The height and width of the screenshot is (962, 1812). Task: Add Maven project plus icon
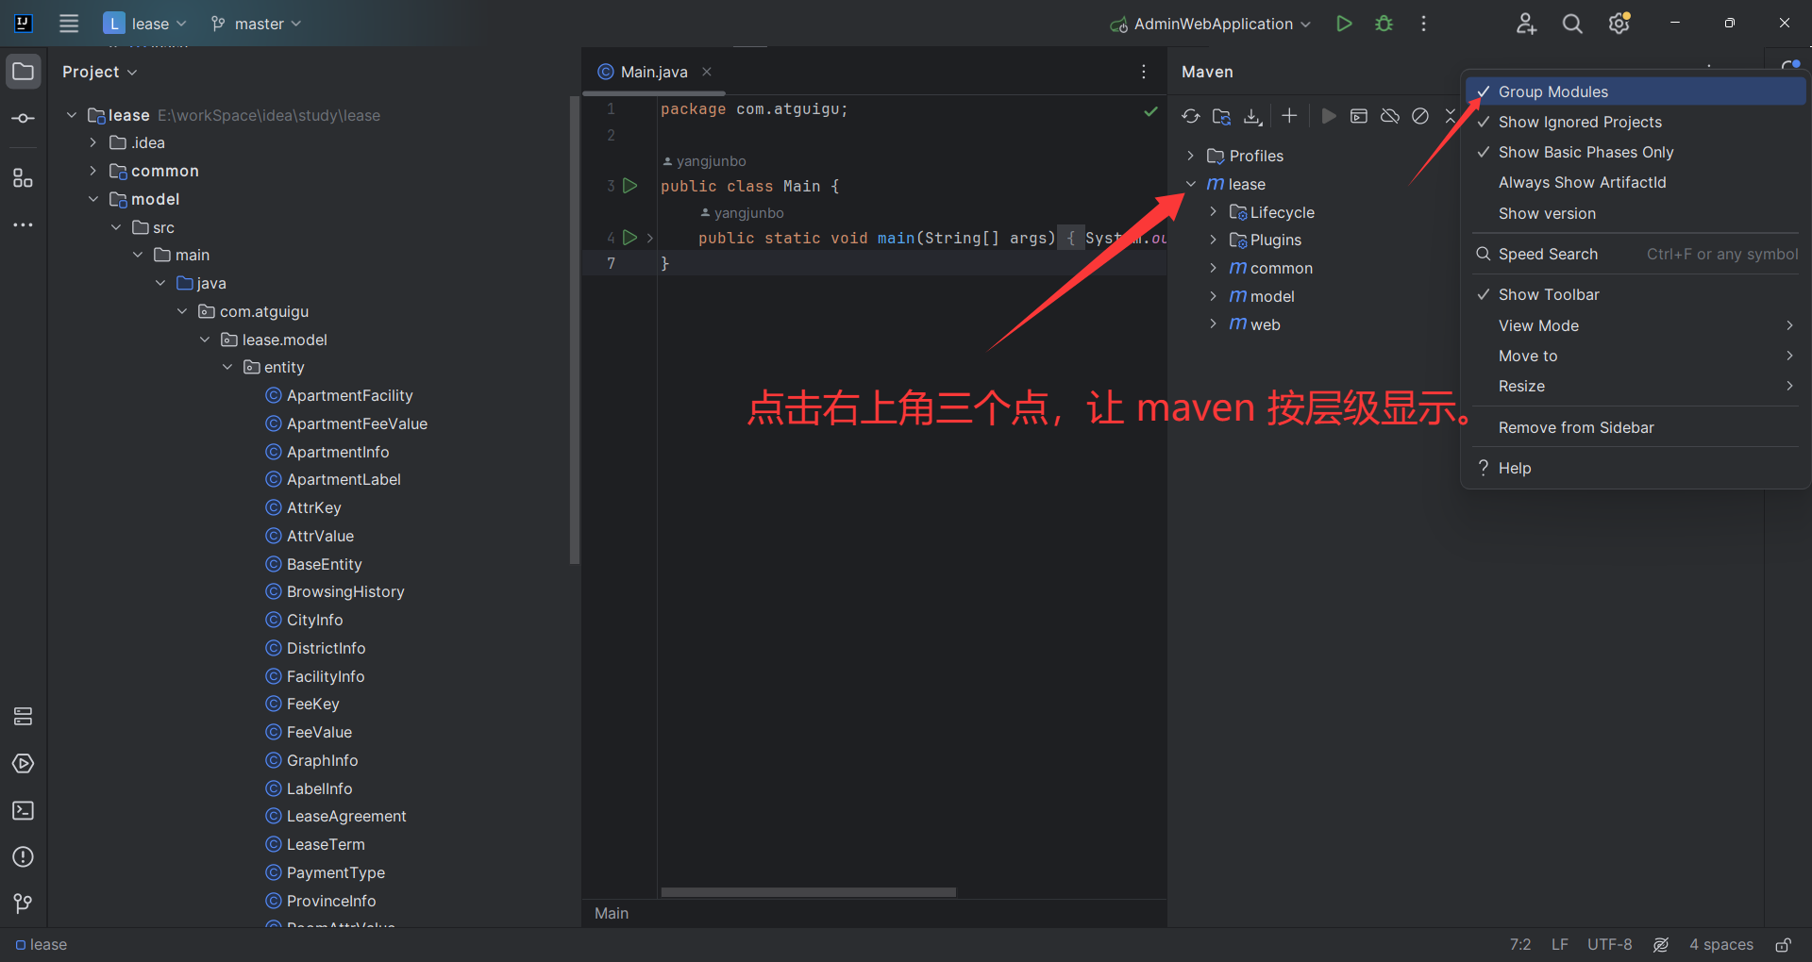1289,116
